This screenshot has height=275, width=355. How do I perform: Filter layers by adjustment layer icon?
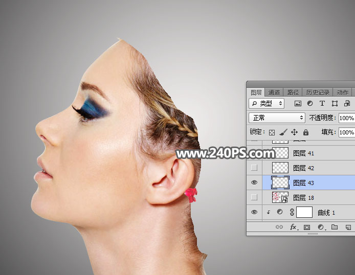(x=309, y=104)
